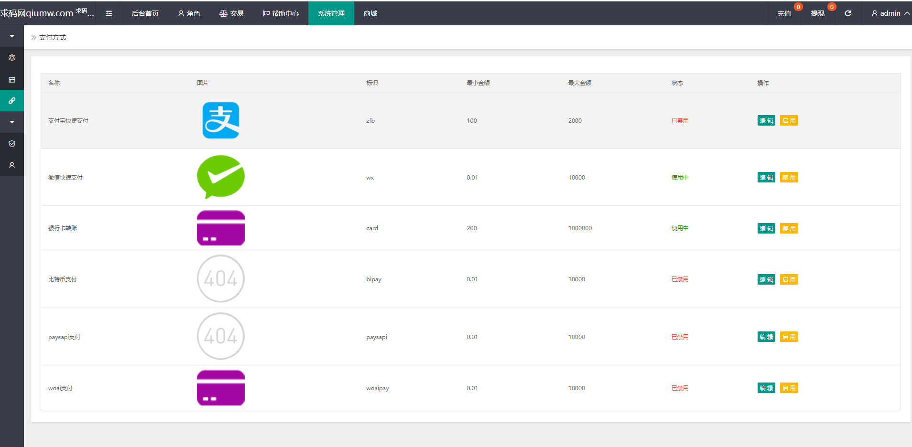Click the 银行卡转账 purple card image

(221, 228)
